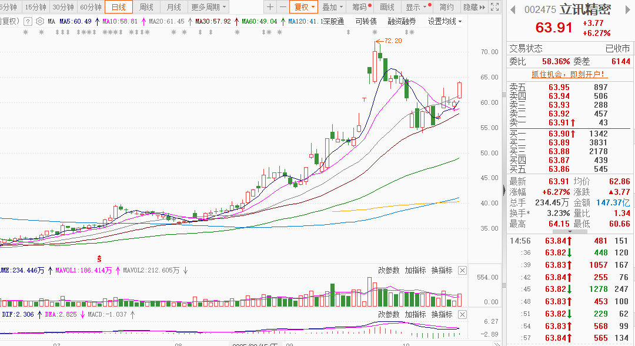Click MACD DIF:2.306 label
The width and height of the screenshot is (635, 346).
coord(18,314)
